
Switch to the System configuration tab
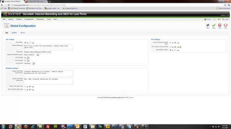coord(14,33)
